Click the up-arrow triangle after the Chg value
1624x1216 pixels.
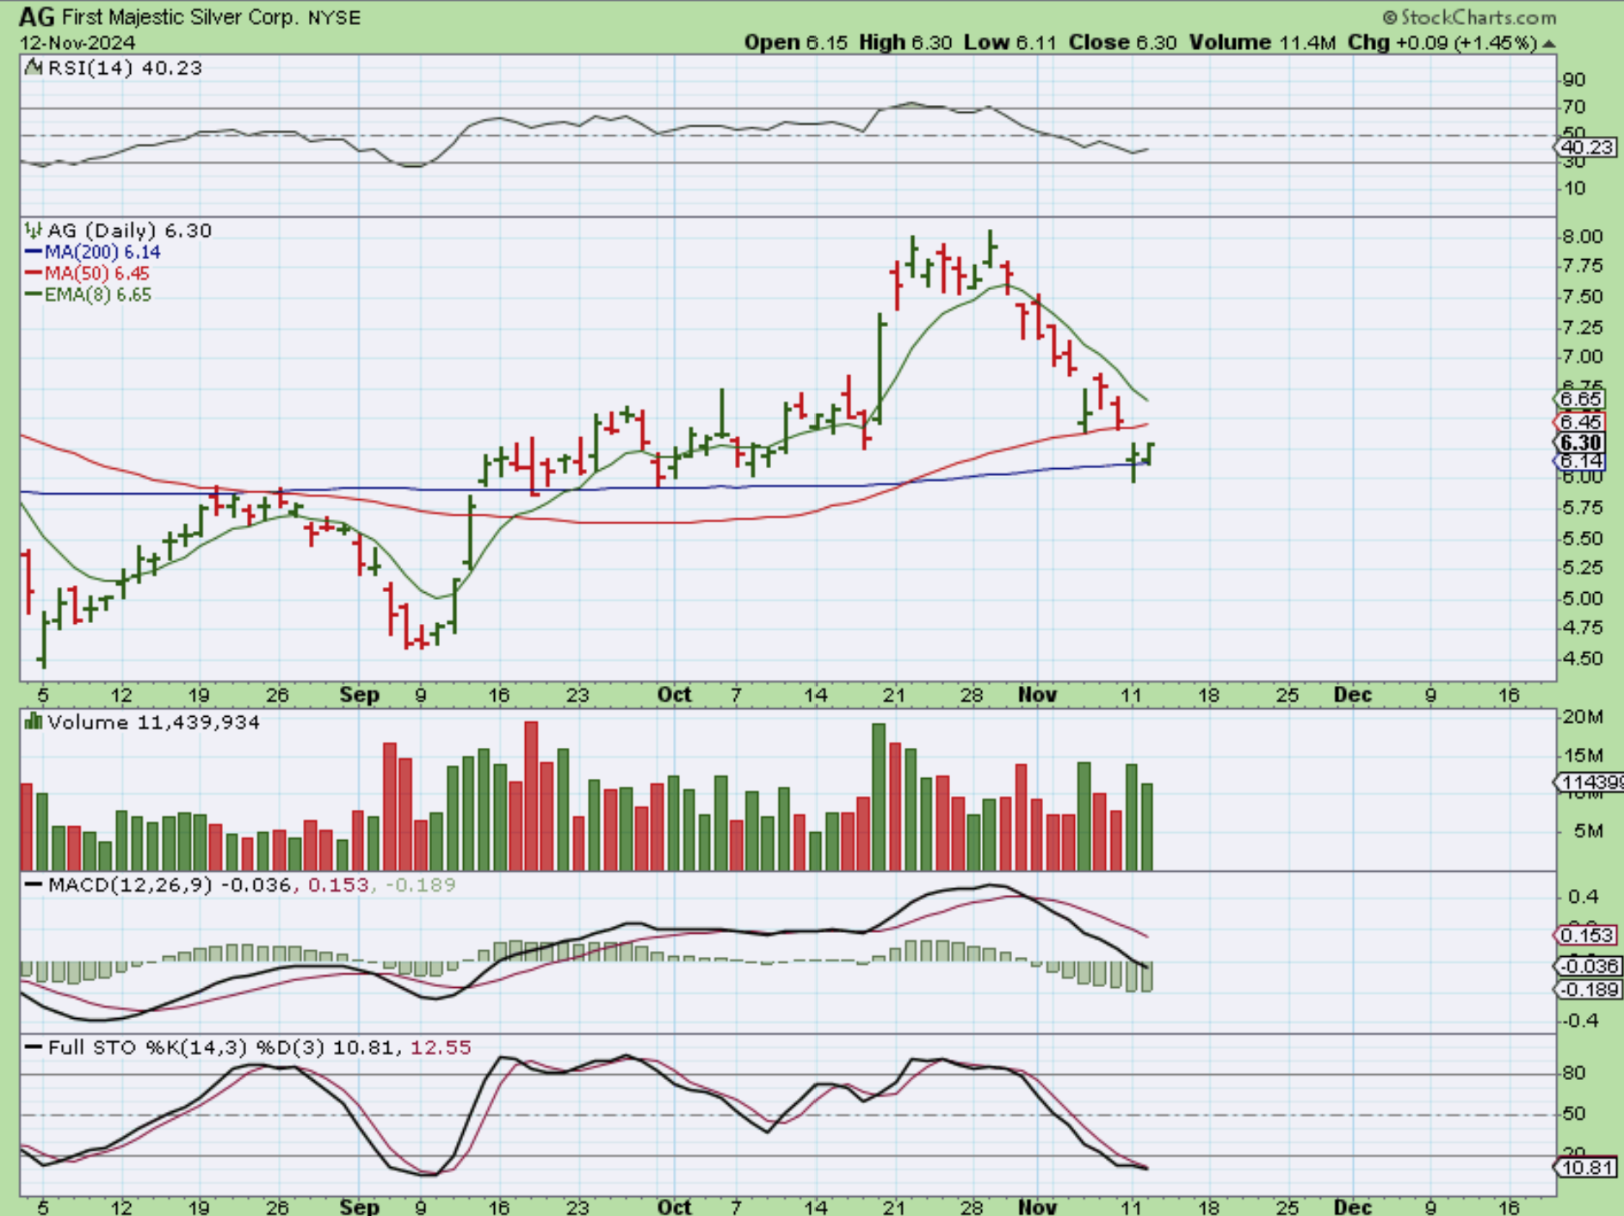tap(1548, 43)
